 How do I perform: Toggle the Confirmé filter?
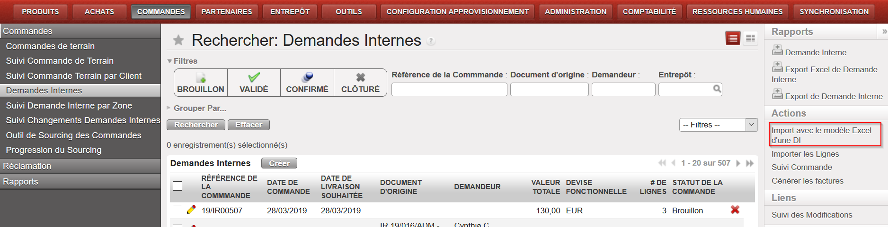click(x=307, y=83)
